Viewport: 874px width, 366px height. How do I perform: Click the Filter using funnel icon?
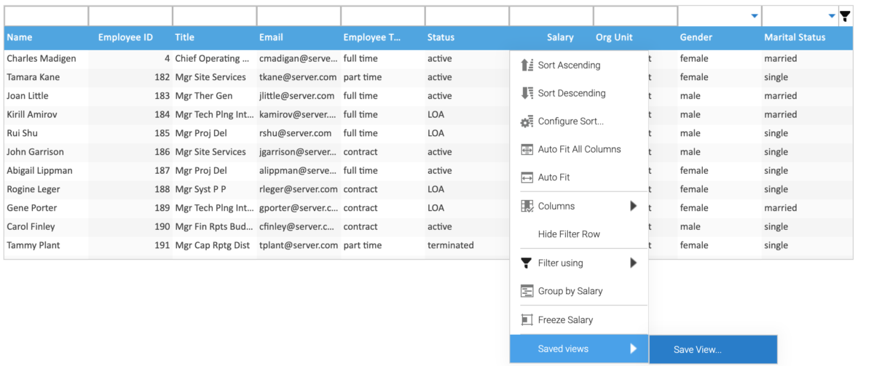click(527, 263)
